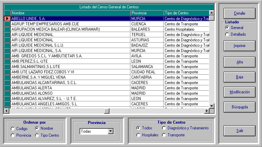The width and height of the screenshot is (262, 147).
Task: Launch the Búsqueda search button
Action: (x=239, y=107)
